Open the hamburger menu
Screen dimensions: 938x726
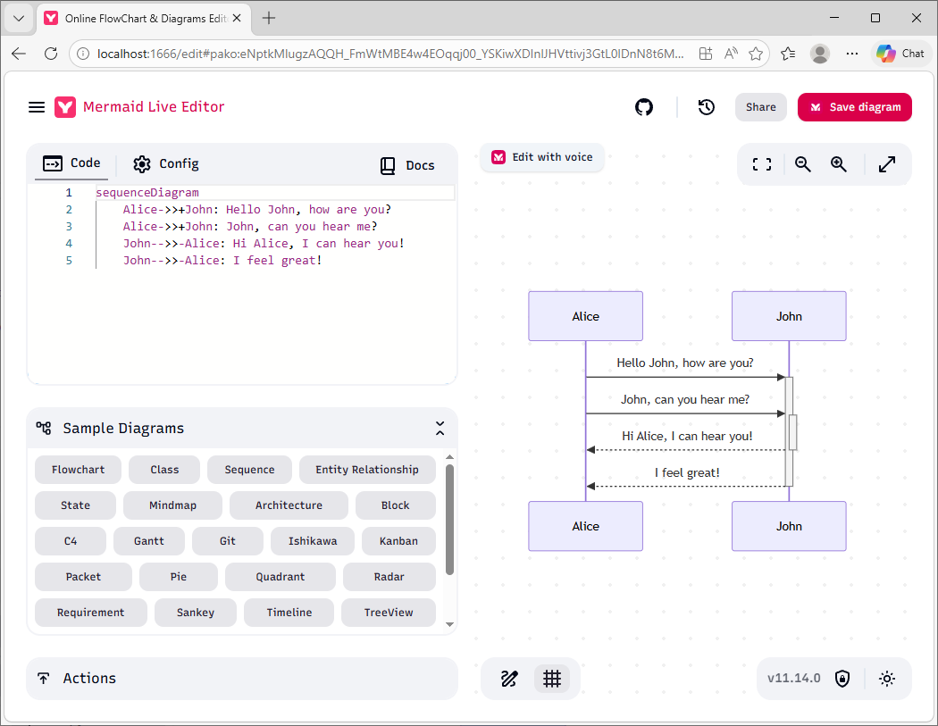pos(37,107)
